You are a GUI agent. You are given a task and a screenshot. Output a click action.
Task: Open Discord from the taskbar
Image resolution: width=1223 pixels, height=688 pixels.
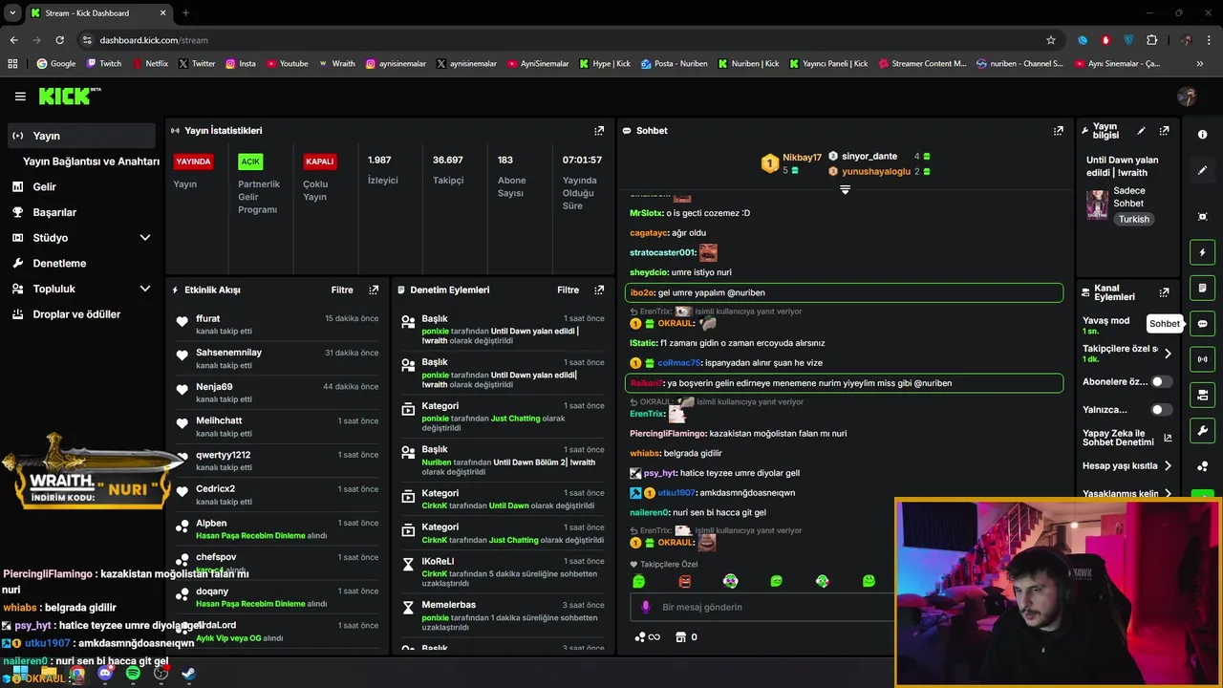coord(105,674)
